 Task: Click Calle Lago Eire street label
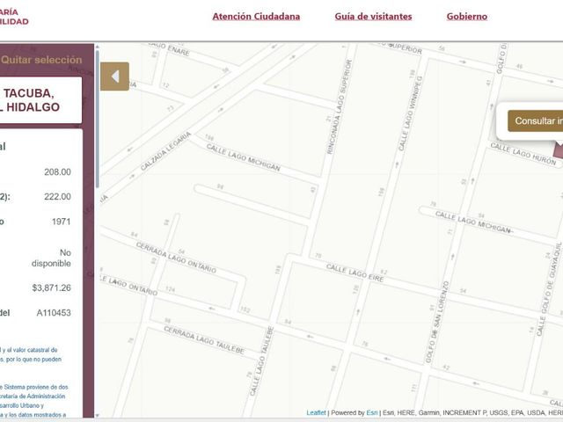(x=355, y=273)
